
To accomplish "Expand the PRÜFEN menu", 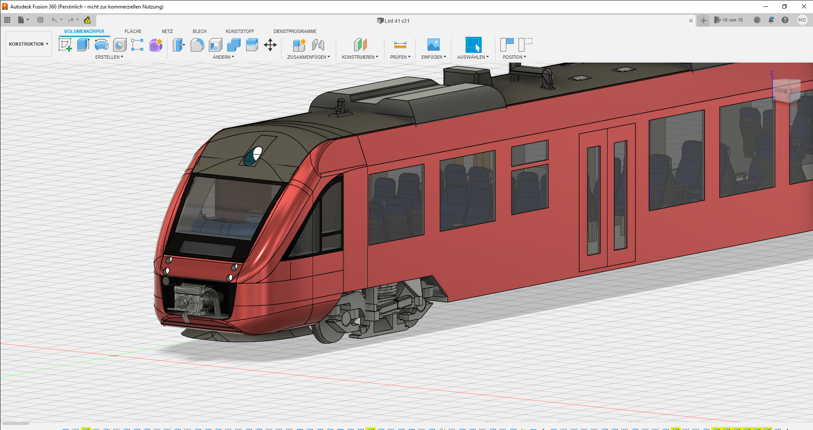I will click(x=400, y=57).
